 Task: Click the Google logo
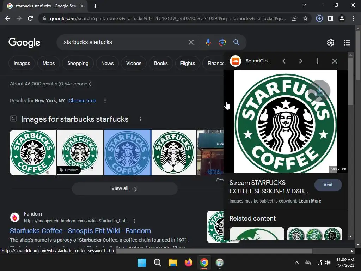tap(24, 43)
